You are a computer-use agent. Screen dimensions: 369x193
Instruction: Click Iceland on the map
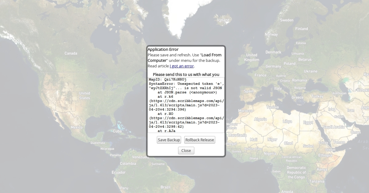(x=223, y=20)
